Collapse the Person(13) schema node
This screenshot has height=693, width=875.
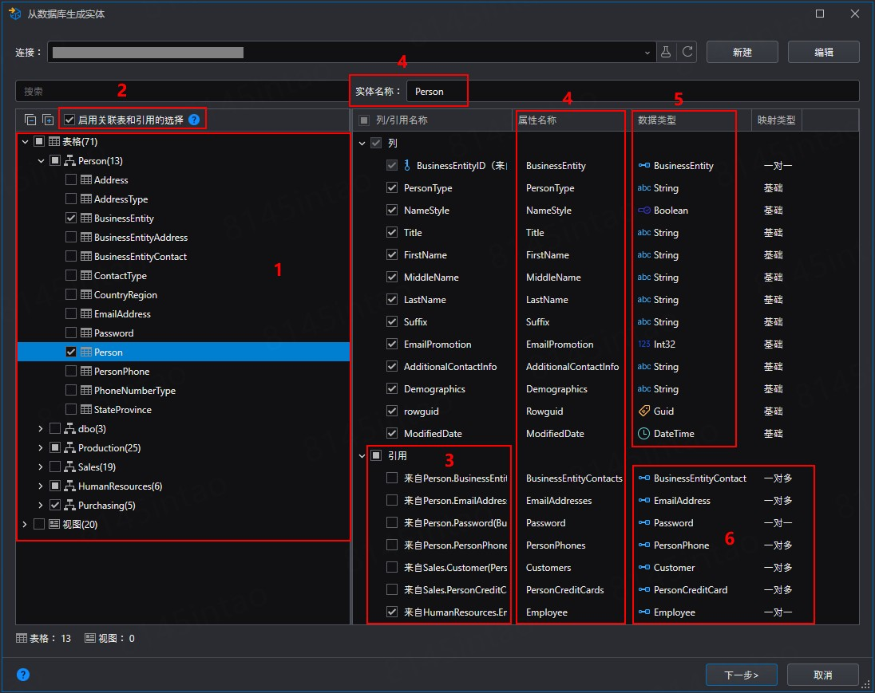[x=41, y=160]
